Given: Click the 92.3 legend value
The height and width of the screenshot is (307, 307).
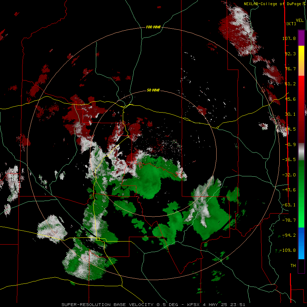Looking at the screenshot, I should click(x=290, y=54).
